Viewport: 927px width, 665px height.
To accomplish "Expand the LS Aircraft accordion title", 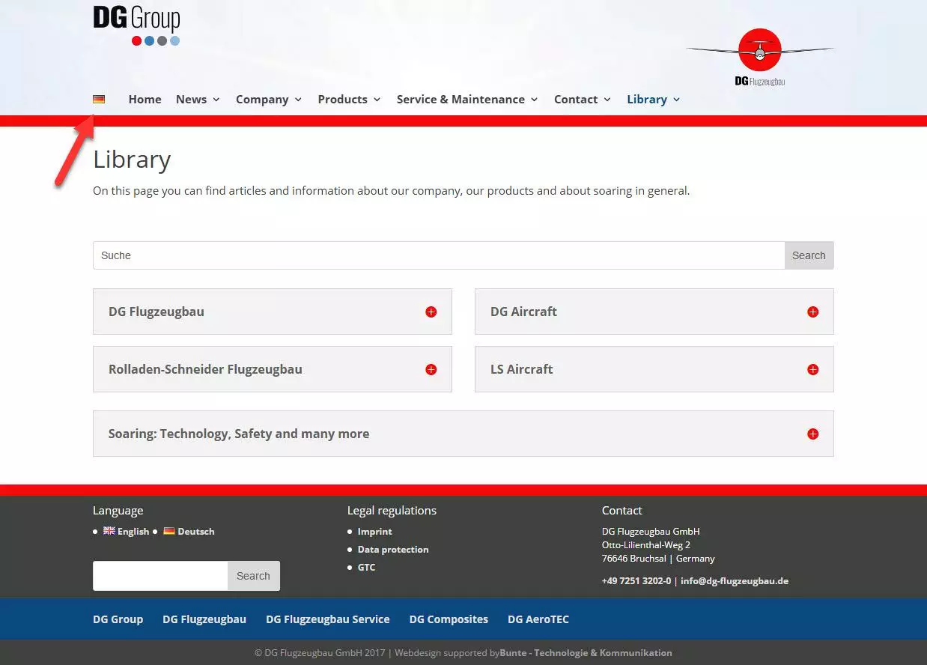I will (521, 369).
